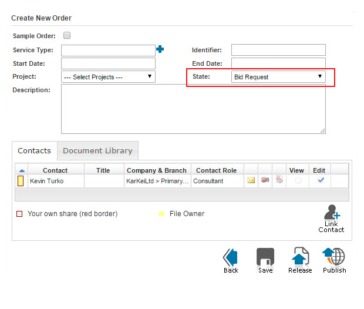Click into the Description text area
This screenshot has width=364, height=309.
pos(193,109)
